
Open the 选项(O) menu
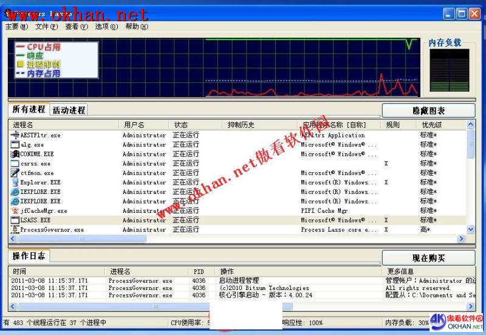click(106, 27)
